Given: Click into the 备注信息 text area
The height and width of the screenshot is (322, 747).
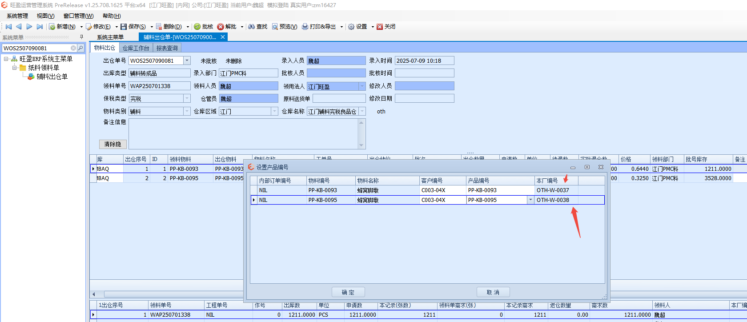Looking at the screenshot, I should (243, 133).
